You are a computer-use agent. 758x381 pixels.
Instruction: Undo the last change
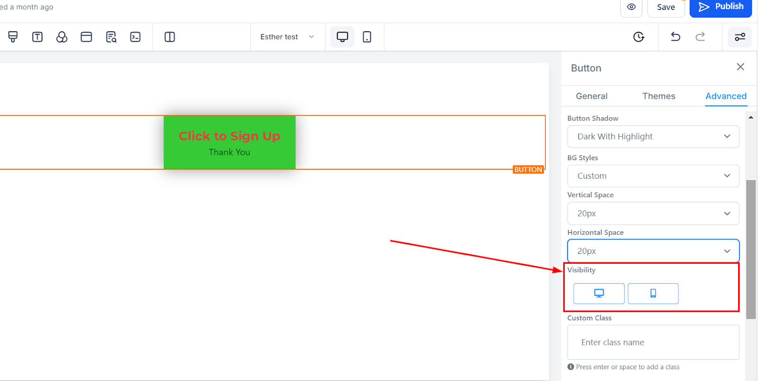pos(676,37)
